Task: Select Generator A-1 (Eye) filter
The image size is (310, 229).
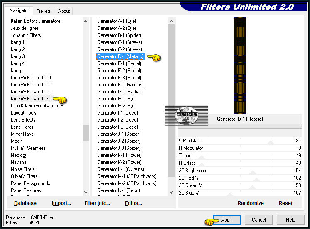Action: click(117, 21)
